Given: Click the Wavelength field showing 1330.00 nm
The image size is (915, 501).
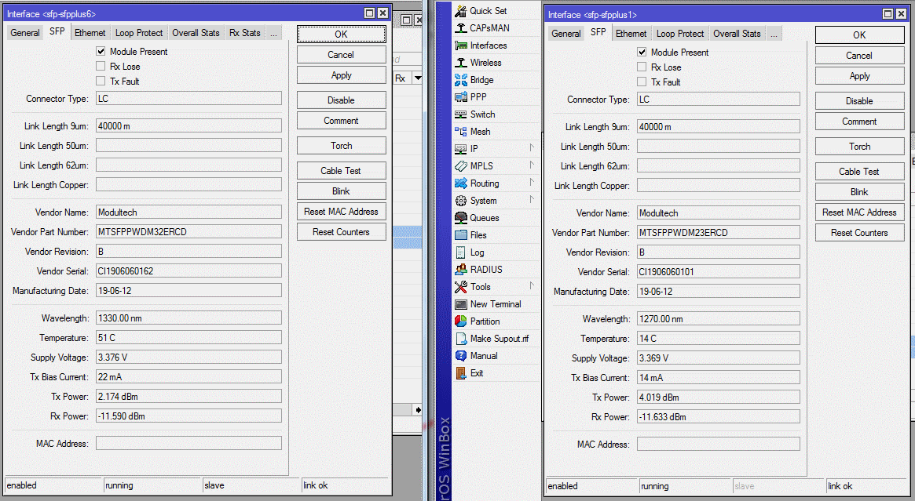Looking at the screenshot, I should click(x=188, y=318).
